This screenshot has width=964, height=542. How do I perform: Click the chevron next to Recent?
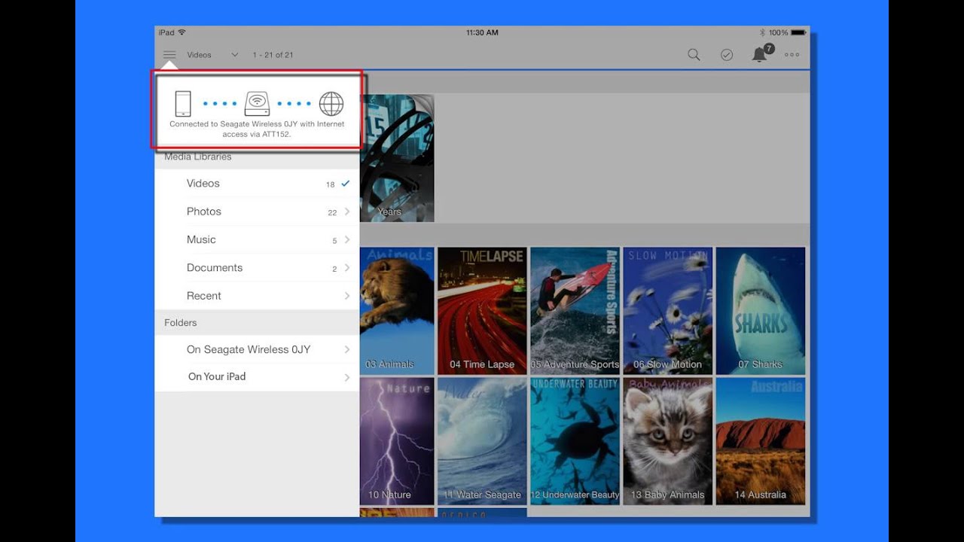pyautogui.click(x=347, y=296)
